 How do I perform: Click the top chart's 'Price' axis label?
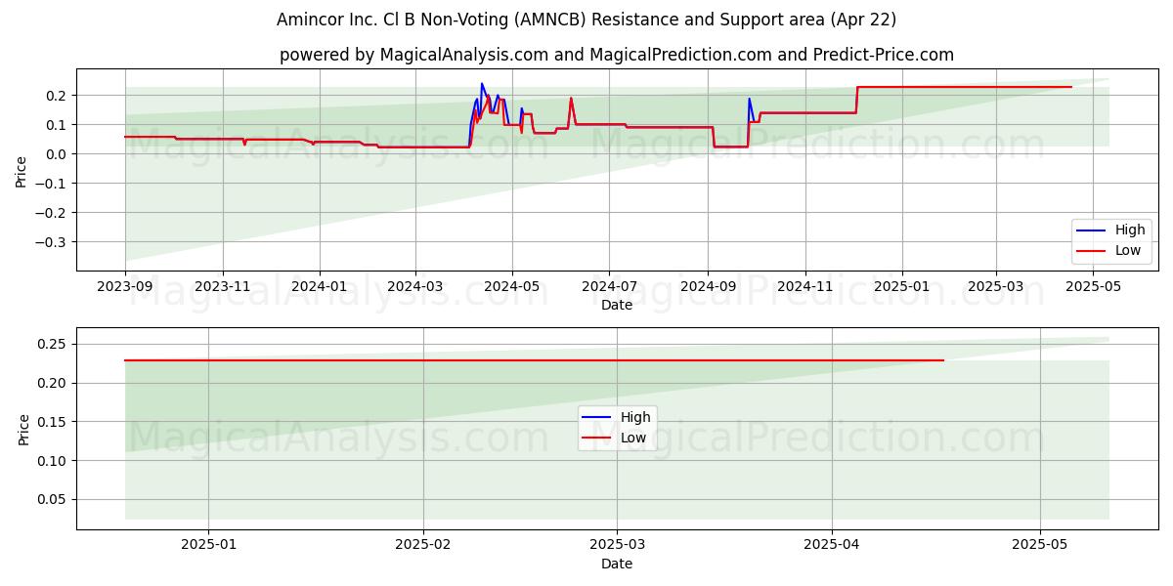[22, 170]
